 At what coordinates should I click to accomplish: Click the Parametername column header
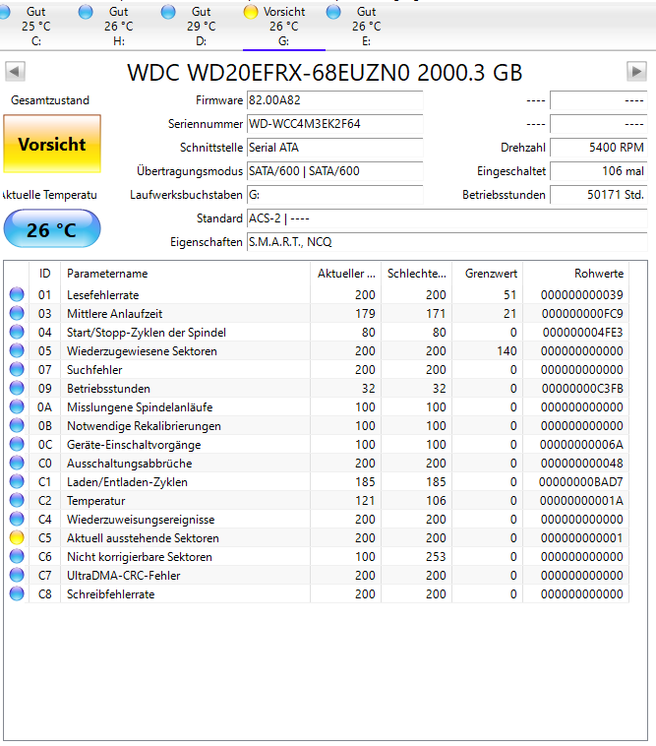click(x=185, y=274)
